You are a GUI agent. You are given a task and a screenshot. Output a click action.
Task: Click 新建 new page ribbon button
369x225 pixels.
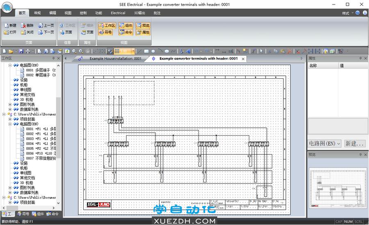pos(10,25)
